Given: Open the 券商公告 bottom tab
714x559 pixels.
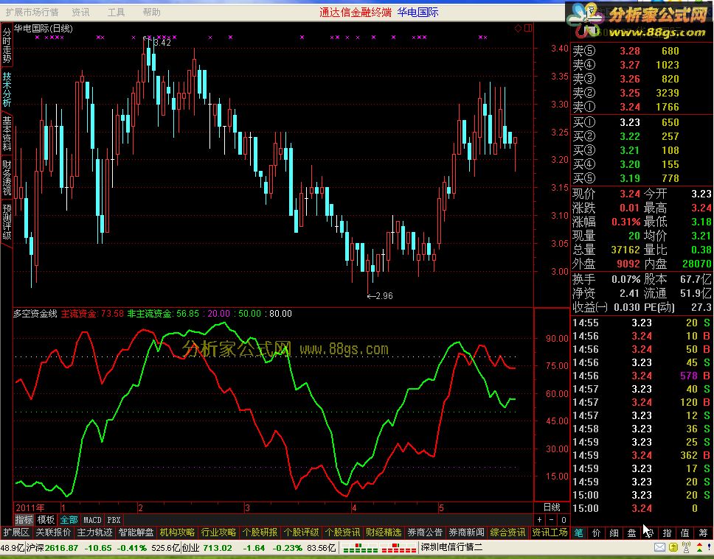Looking at the screenshot, I should point(425,532).
